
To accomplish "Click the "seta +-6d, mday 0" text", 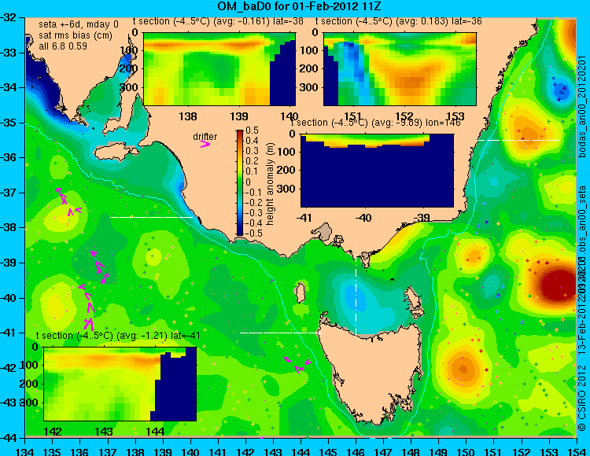I will pyautogui.click(x=79, y=24).
